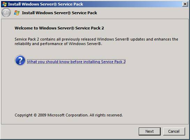Click the word 'Welcome' in the bold heading

tap(24, 28)
